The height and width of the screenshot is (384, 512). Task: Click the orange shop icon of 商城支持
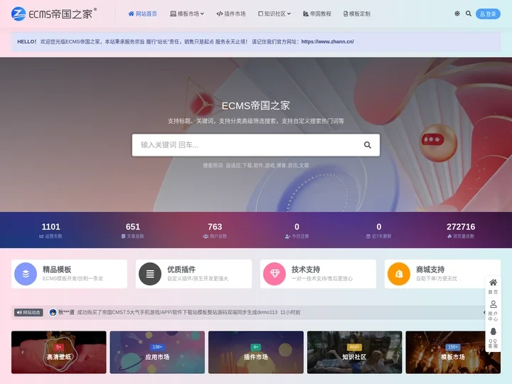(399, 274)
